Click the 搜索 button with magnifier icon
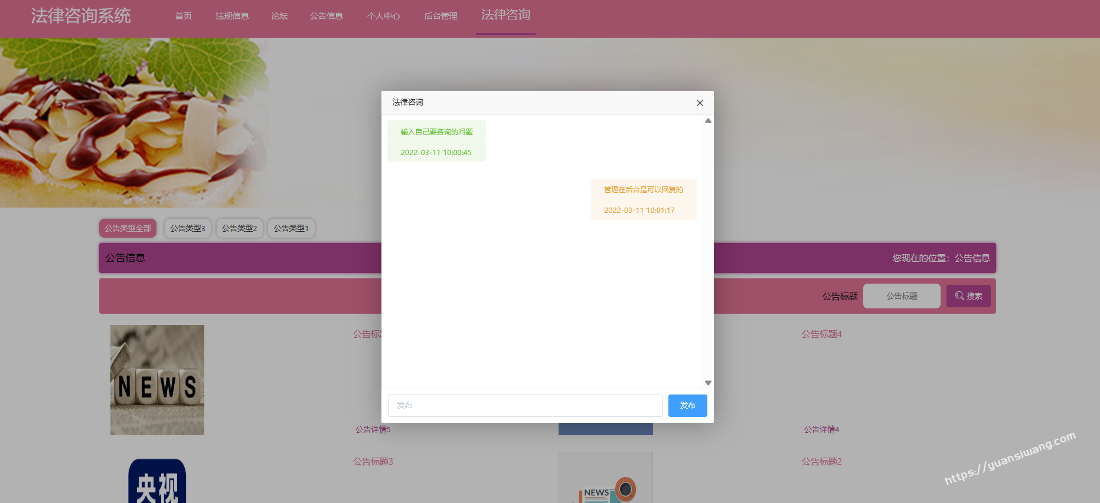Viewport: 1100px width, 503px height. pyautogui.click(x=968, y=296)
